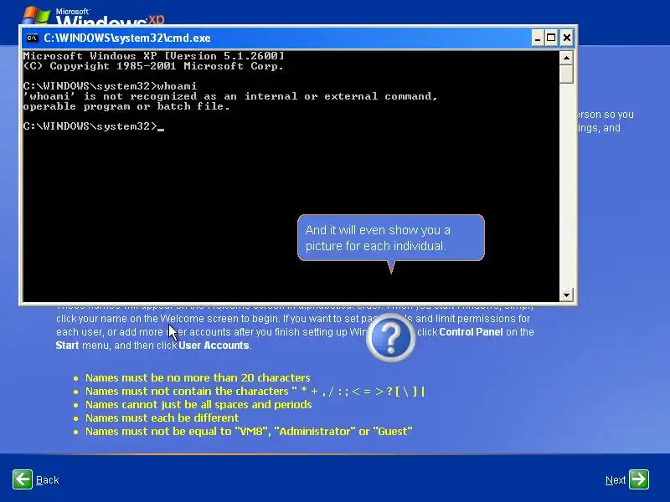Click the Copyright 1985-2001 Microsoft Corp. line
This screenshot has height=502, width=670.
pyautogui.click(x=153, y=66)
